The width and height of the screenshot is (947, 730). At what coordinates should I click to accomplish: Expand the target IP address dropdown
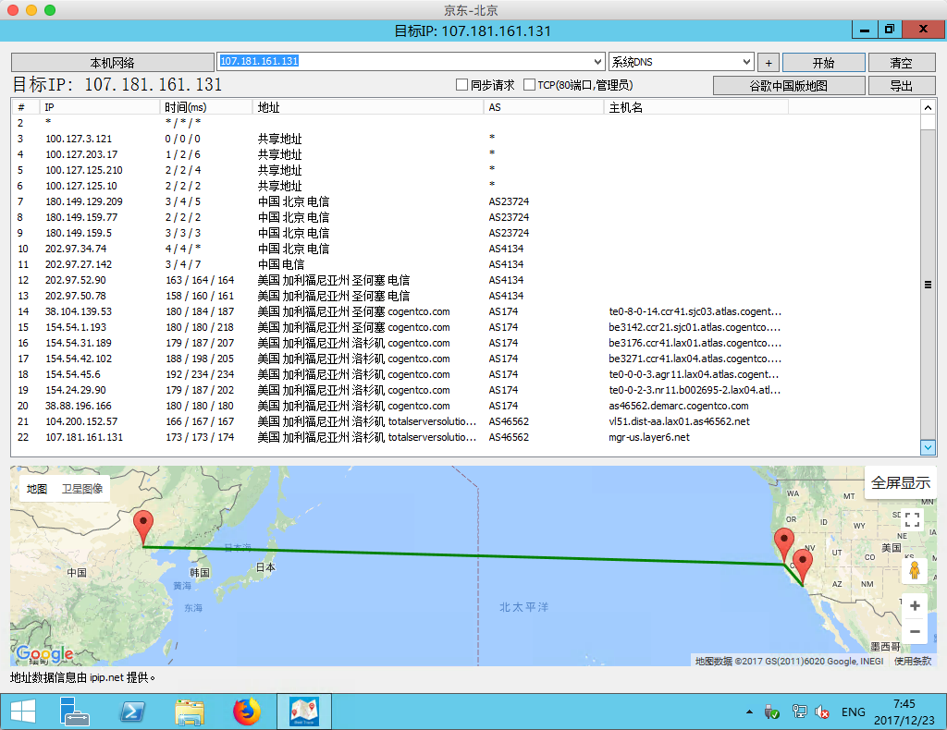pos(597,62)
